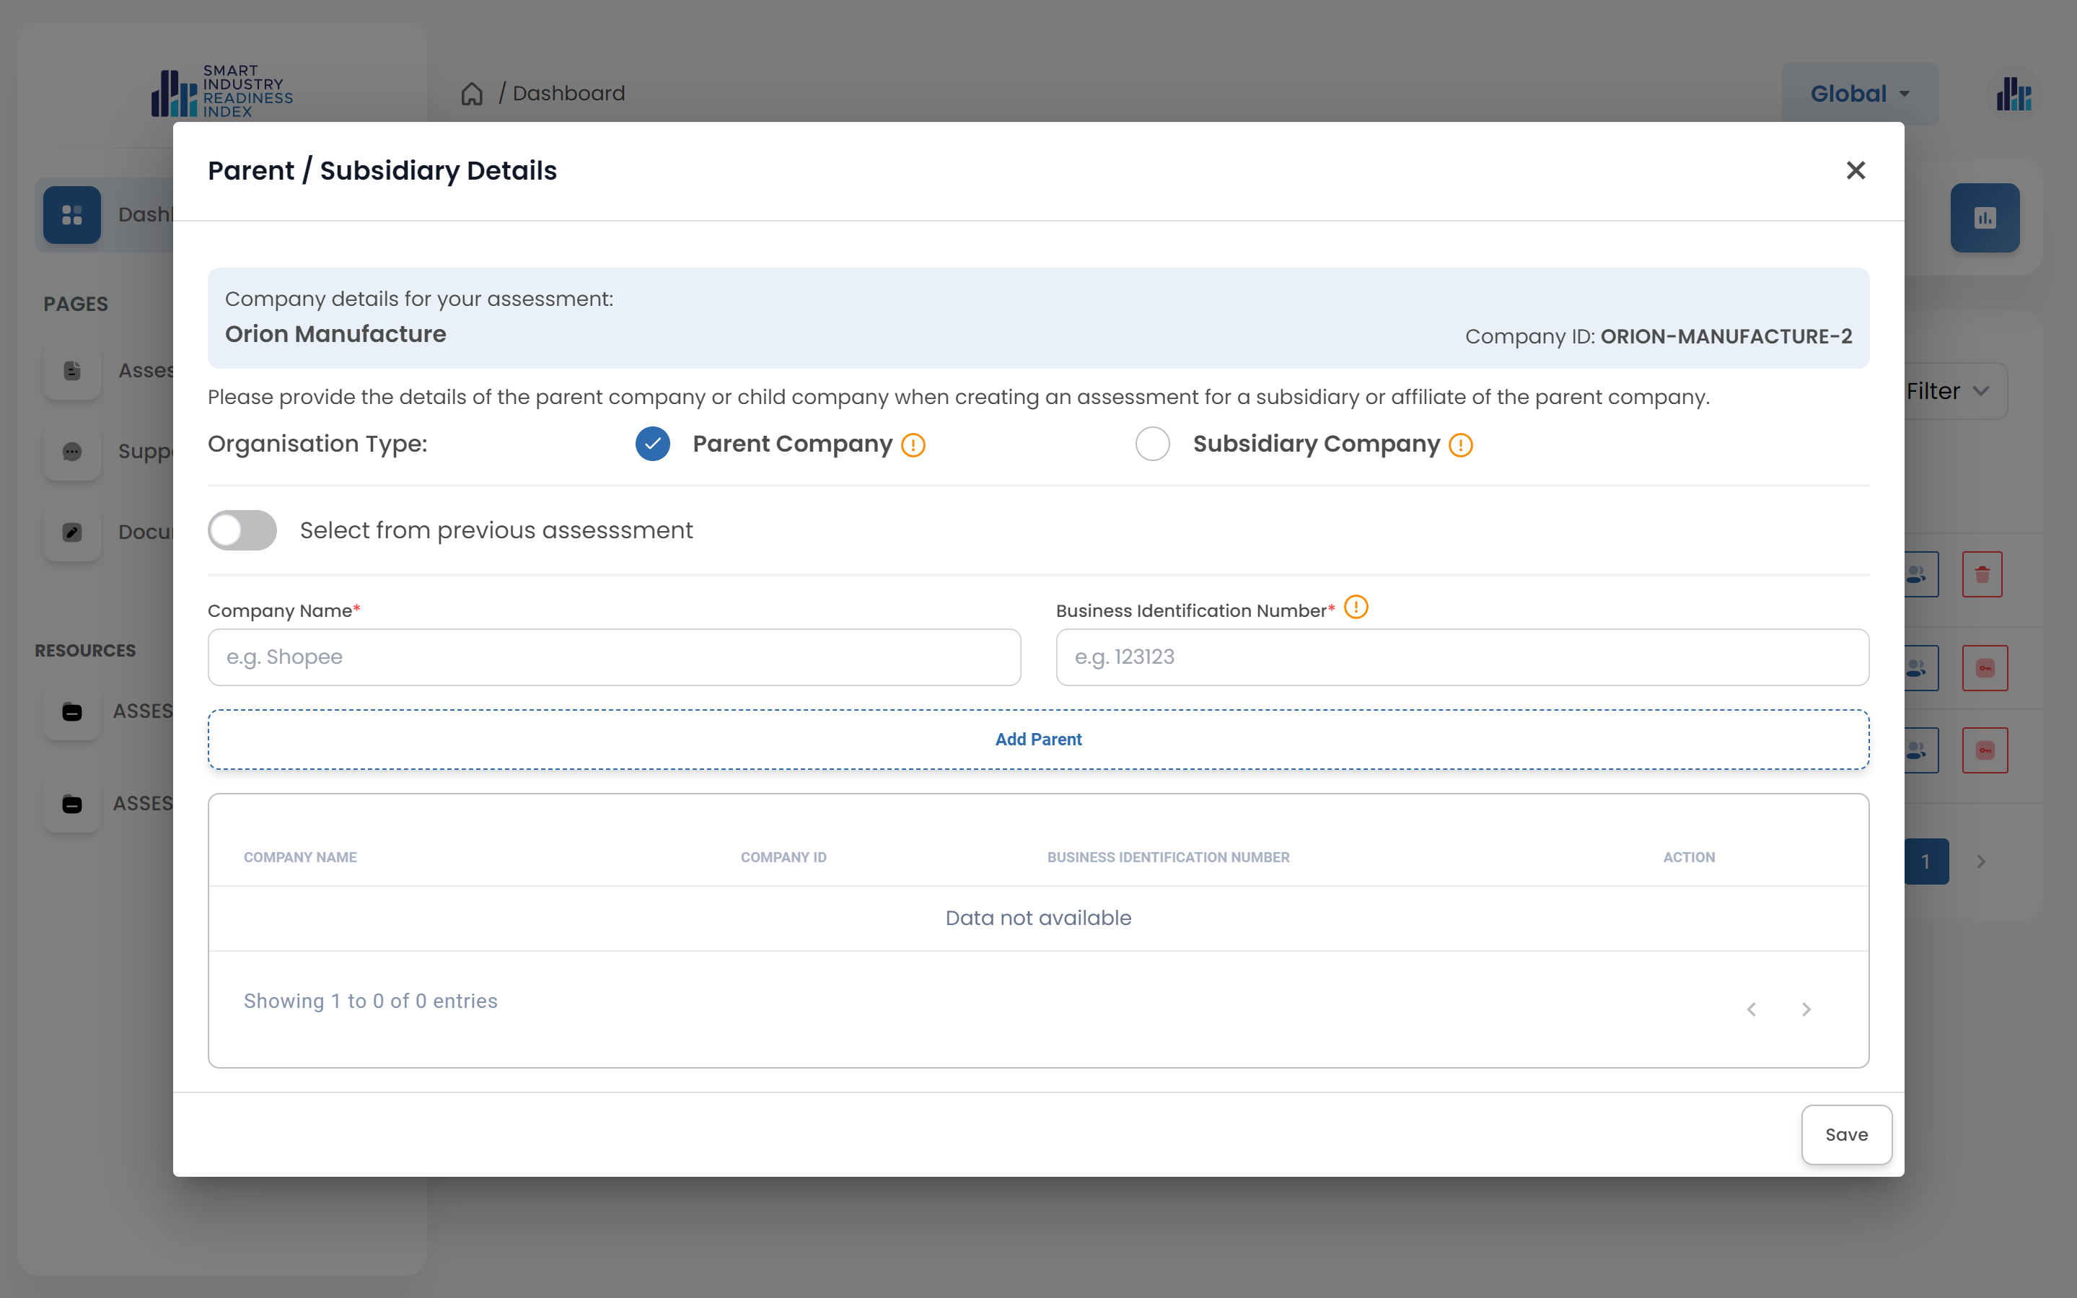Viewport: 2077px width, 1298px height.
Task: Select the Subsidiary Company radio option
Action: click(x=1152, y=444)
